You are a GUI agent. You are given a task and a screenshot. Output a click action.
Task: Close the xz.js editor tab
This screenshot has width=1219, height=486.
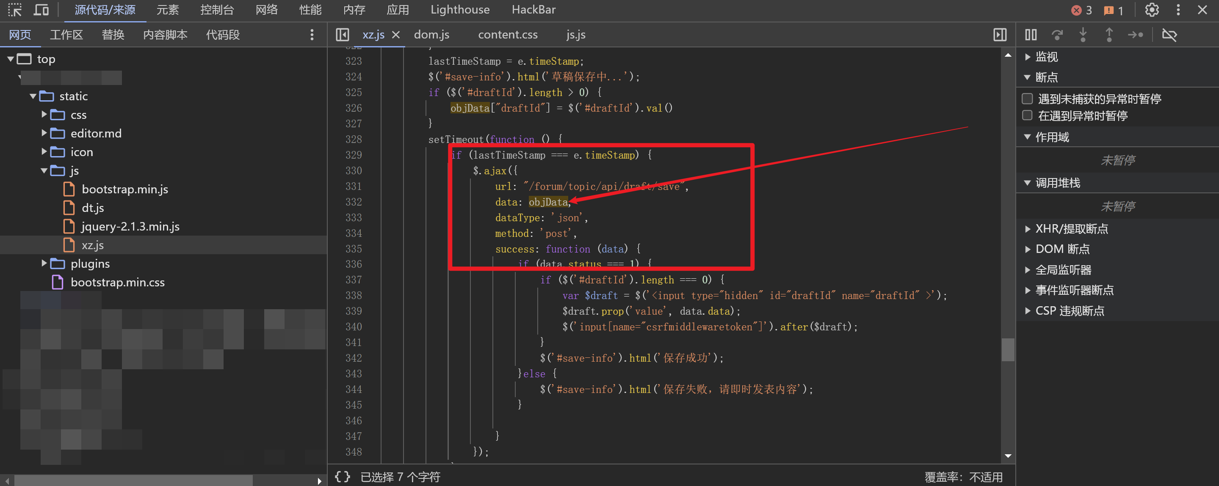[396, 35]
